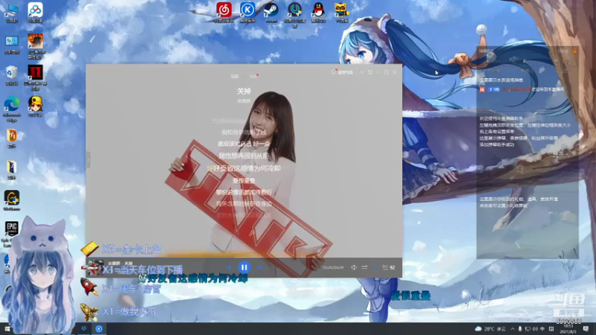Pause the currently playing song

point(244,267)
